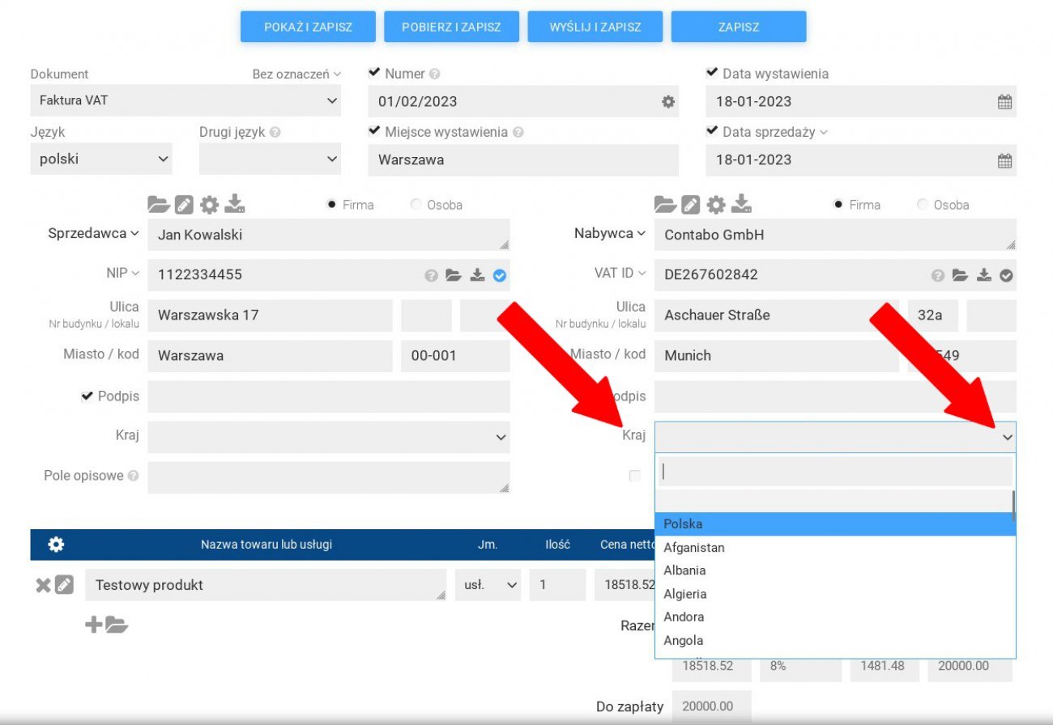Screen dimensions: 1053x725
Task: Remove Testowy produkt row with X icon
Action: click(x=43, y=584)
